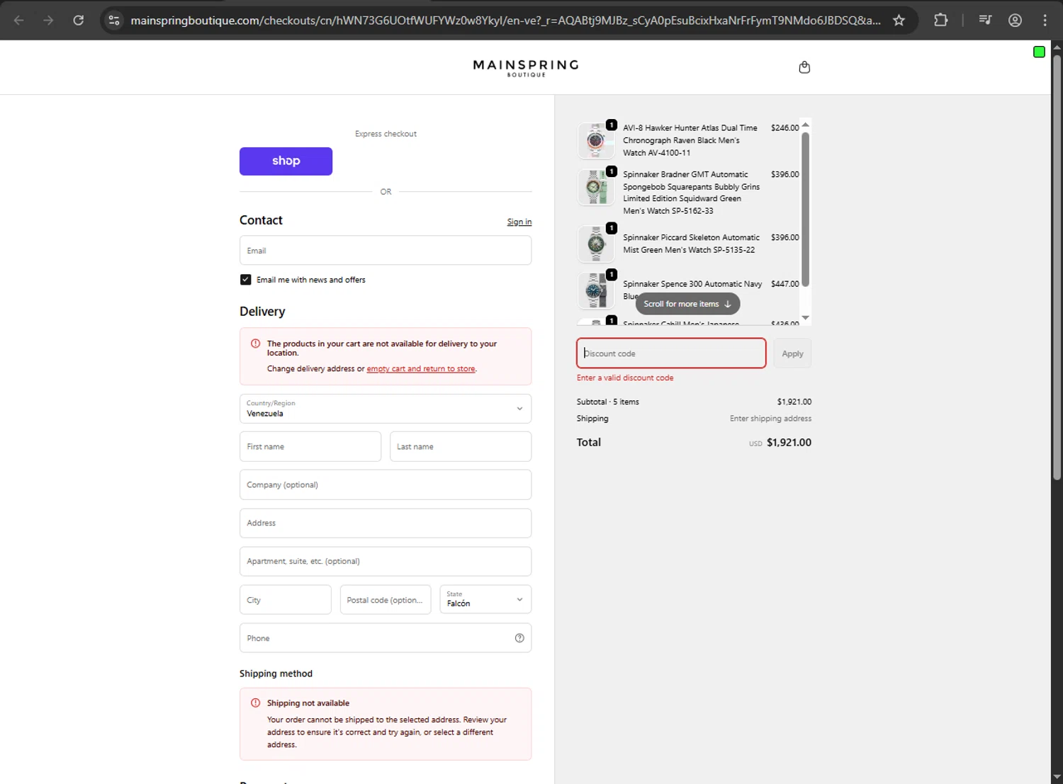
Task: Open the browser extensions puzzle icon
Action: click(940, 20)
